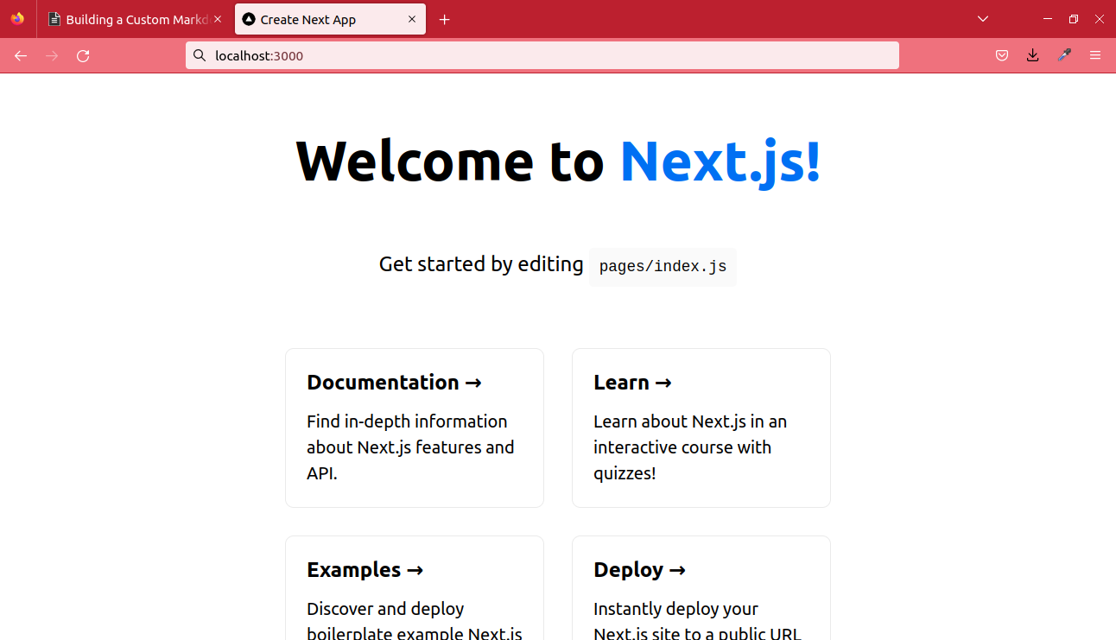The width and height of the screenshot is (1116, 640).
Task: Open the Downloads panel icon
Action: (x=1033, y=55)
